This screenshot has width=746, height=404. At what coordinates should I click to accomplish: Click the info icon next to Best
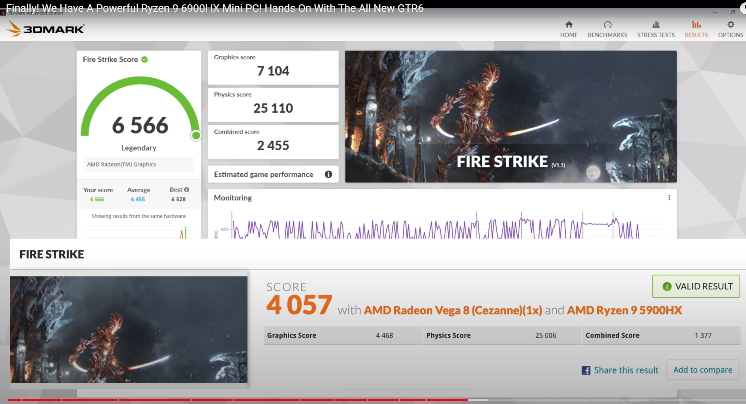187,190
